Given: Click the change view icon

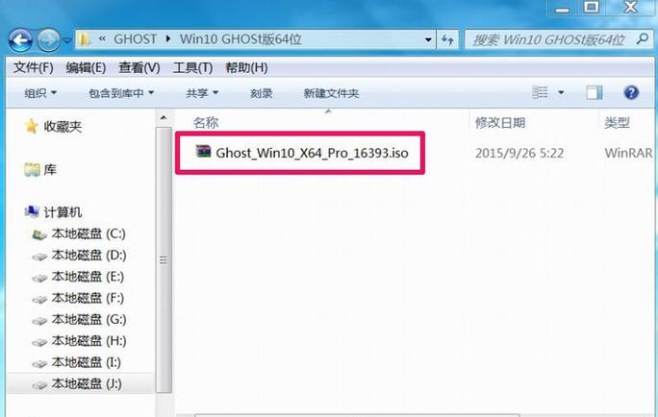Looking at the screenshot, I should click(540, 92).
